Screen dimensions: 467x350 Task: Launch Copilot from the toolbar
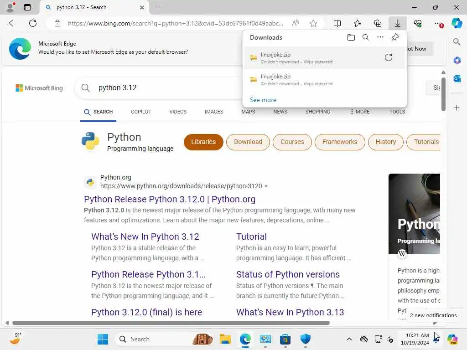(x=457, y=23)
